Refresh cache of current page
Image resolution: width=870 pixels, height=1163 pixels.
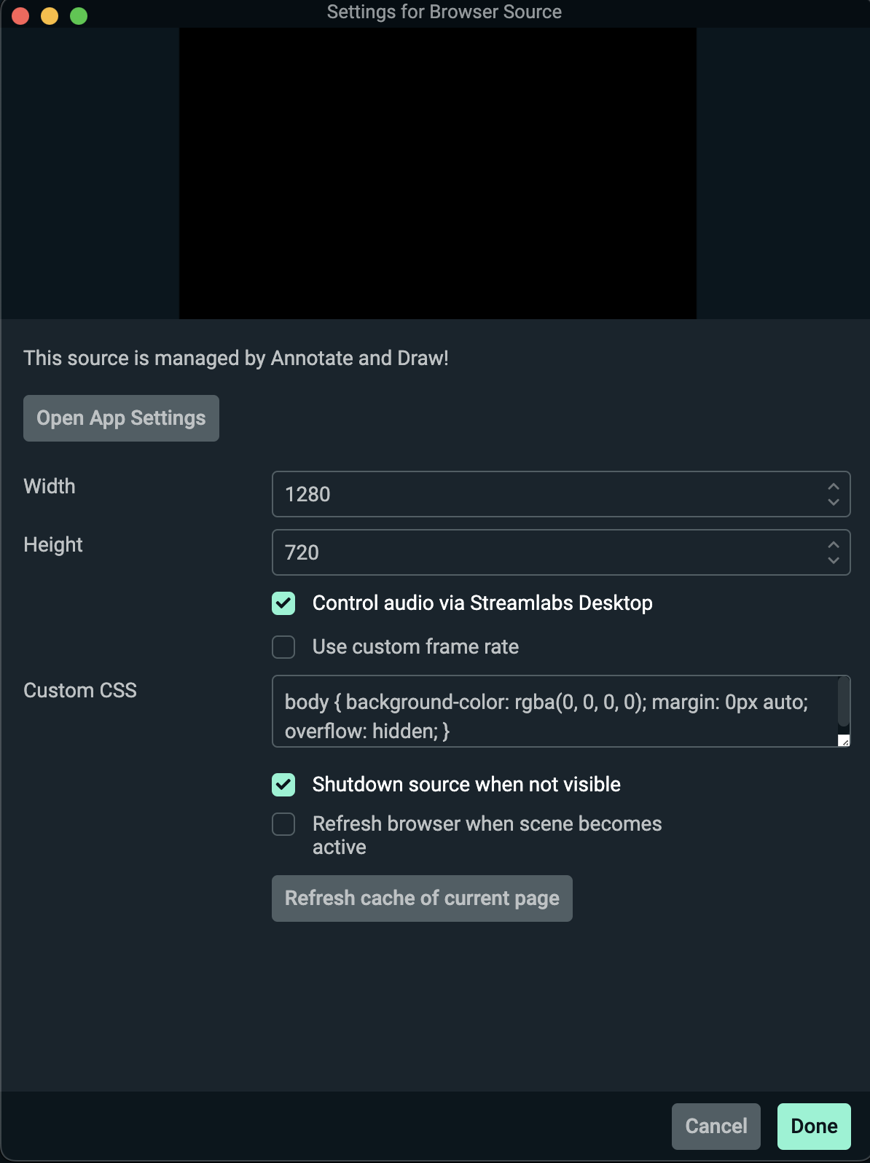point(421,898)
